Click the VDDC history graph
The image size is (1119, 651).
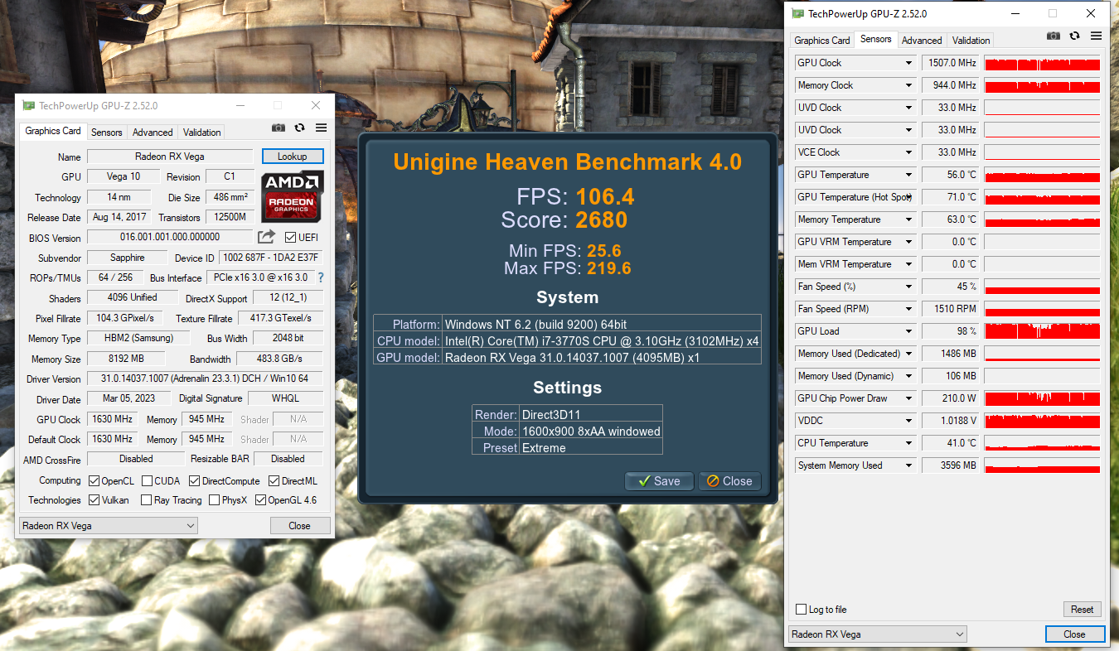[1042, 421]
